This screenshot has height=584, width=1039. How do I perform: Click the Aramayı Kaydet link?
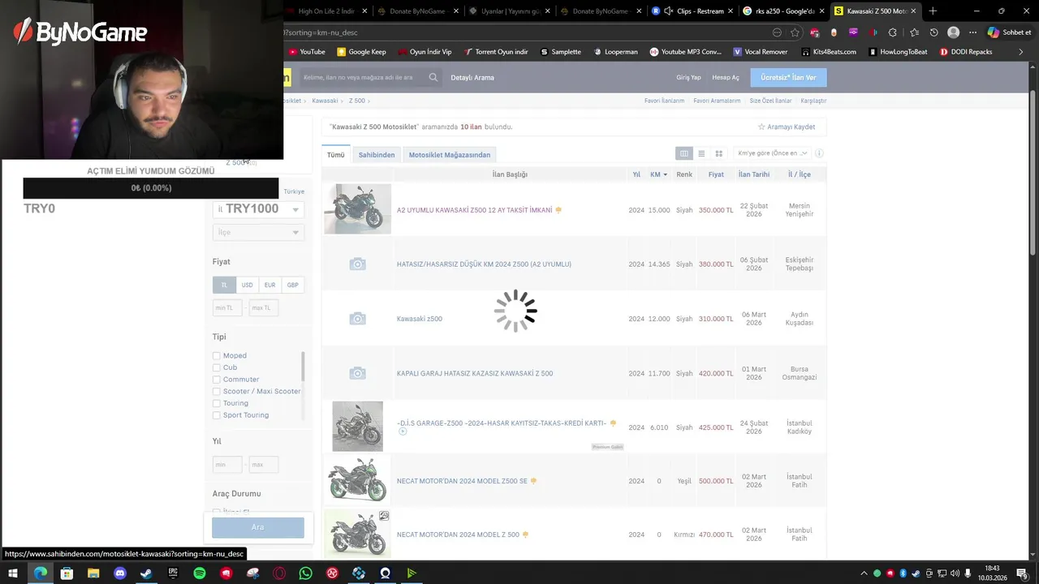787,127
